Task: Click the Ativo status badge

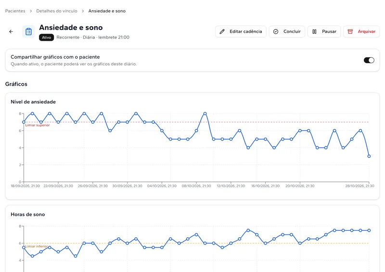Action: tap(46, 38)
